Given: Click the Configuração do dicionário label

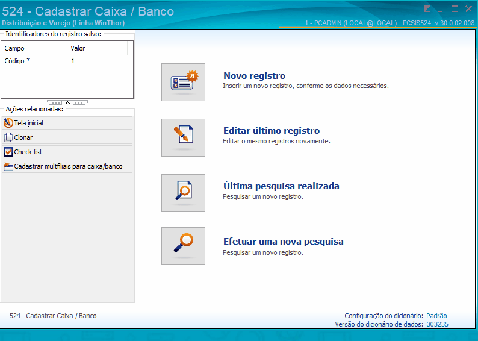Looking at the screenshot, I should pyautogui.click(x=384, y=316).
